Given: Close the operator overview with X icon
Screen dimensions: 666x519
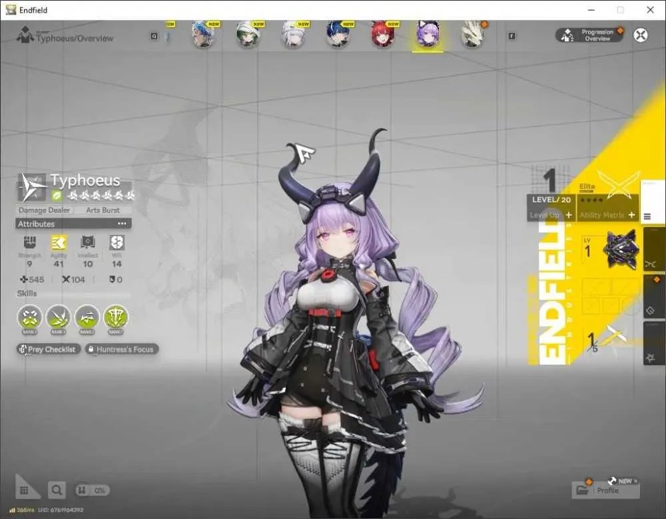Looking at the screenshot, I should pos(641,35).
